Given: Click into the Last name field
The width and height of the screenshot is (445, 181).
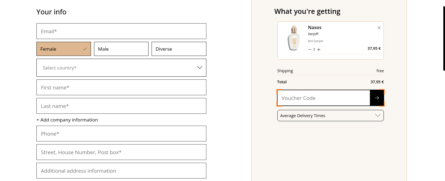Looking at the screenshot, I should (121, 106).
